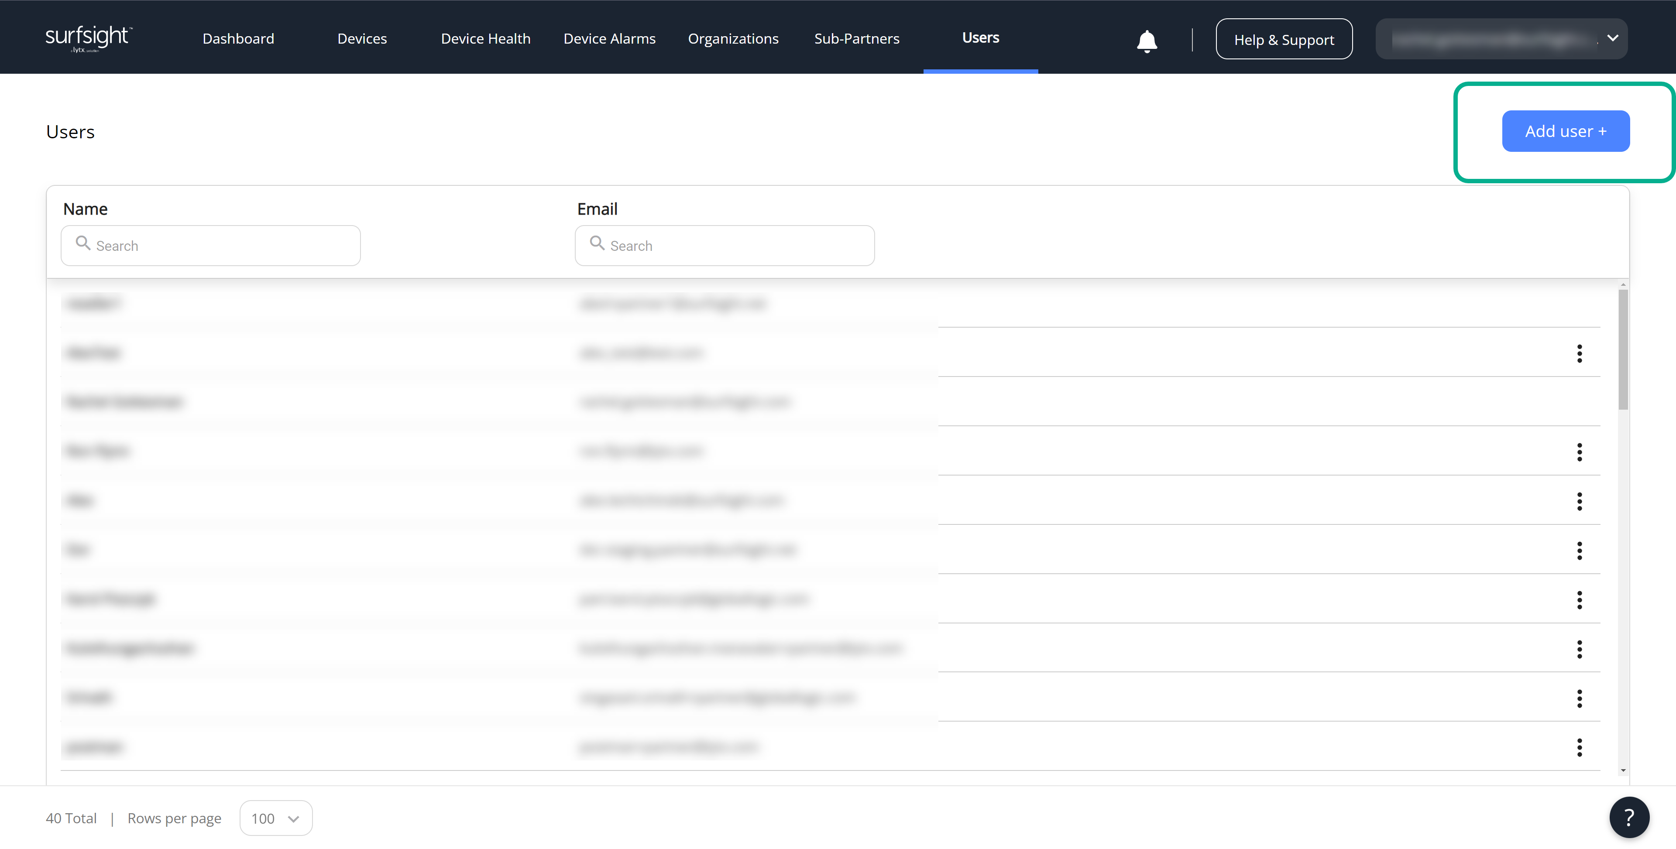Expand the account dropdown chevron in header
The height and width of the screenshot is (849, 1676).
1612,38
